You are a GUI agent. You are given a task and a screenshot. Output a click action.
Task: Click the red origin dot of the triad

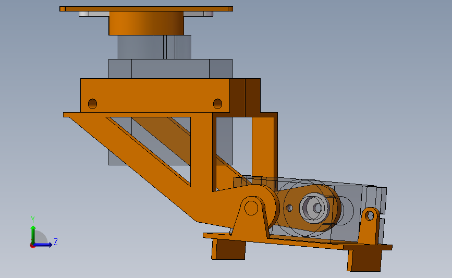point(32,246)
